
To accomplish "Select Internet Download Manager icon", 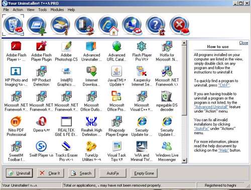I will 91,71.
